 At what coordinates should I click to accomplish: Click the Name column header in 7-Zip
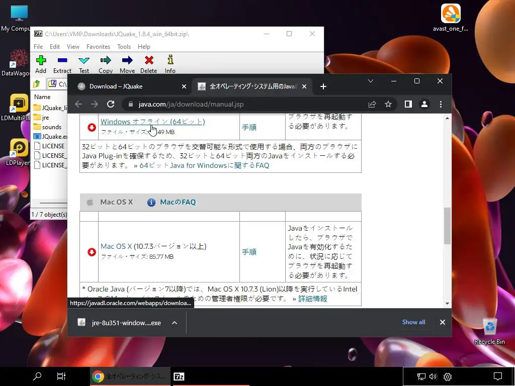pos(42,97)
